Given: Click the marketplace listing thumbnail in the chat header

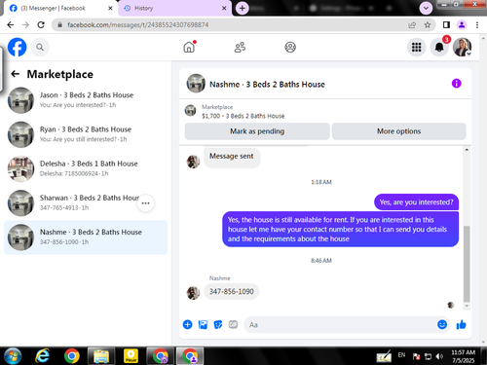Looking at the screenshot, I should point(191,111).
